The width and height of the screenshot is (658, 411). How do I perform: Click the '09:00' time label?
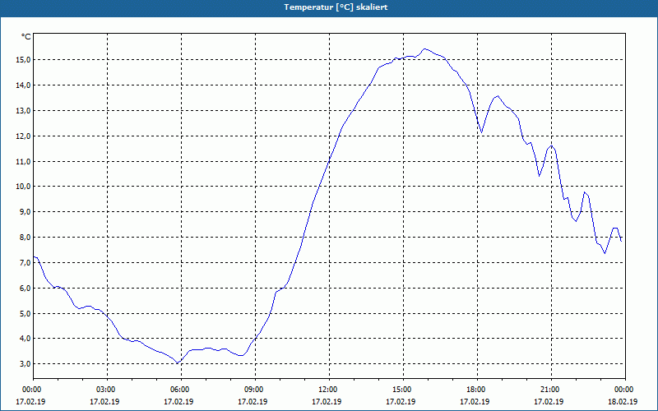tap(255, 390)
